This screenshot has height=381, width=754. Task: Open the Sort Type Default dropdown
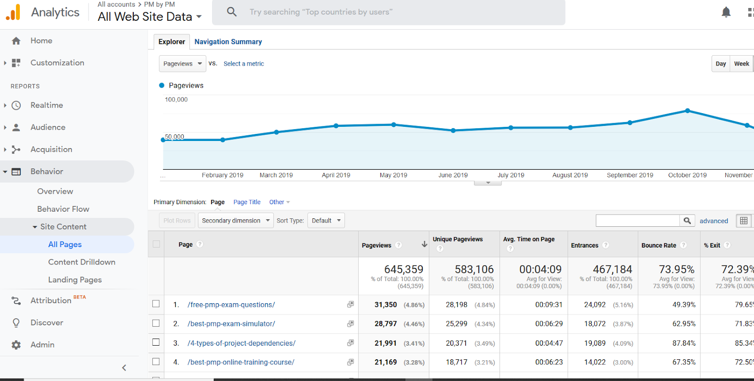[x=326, y=221]
